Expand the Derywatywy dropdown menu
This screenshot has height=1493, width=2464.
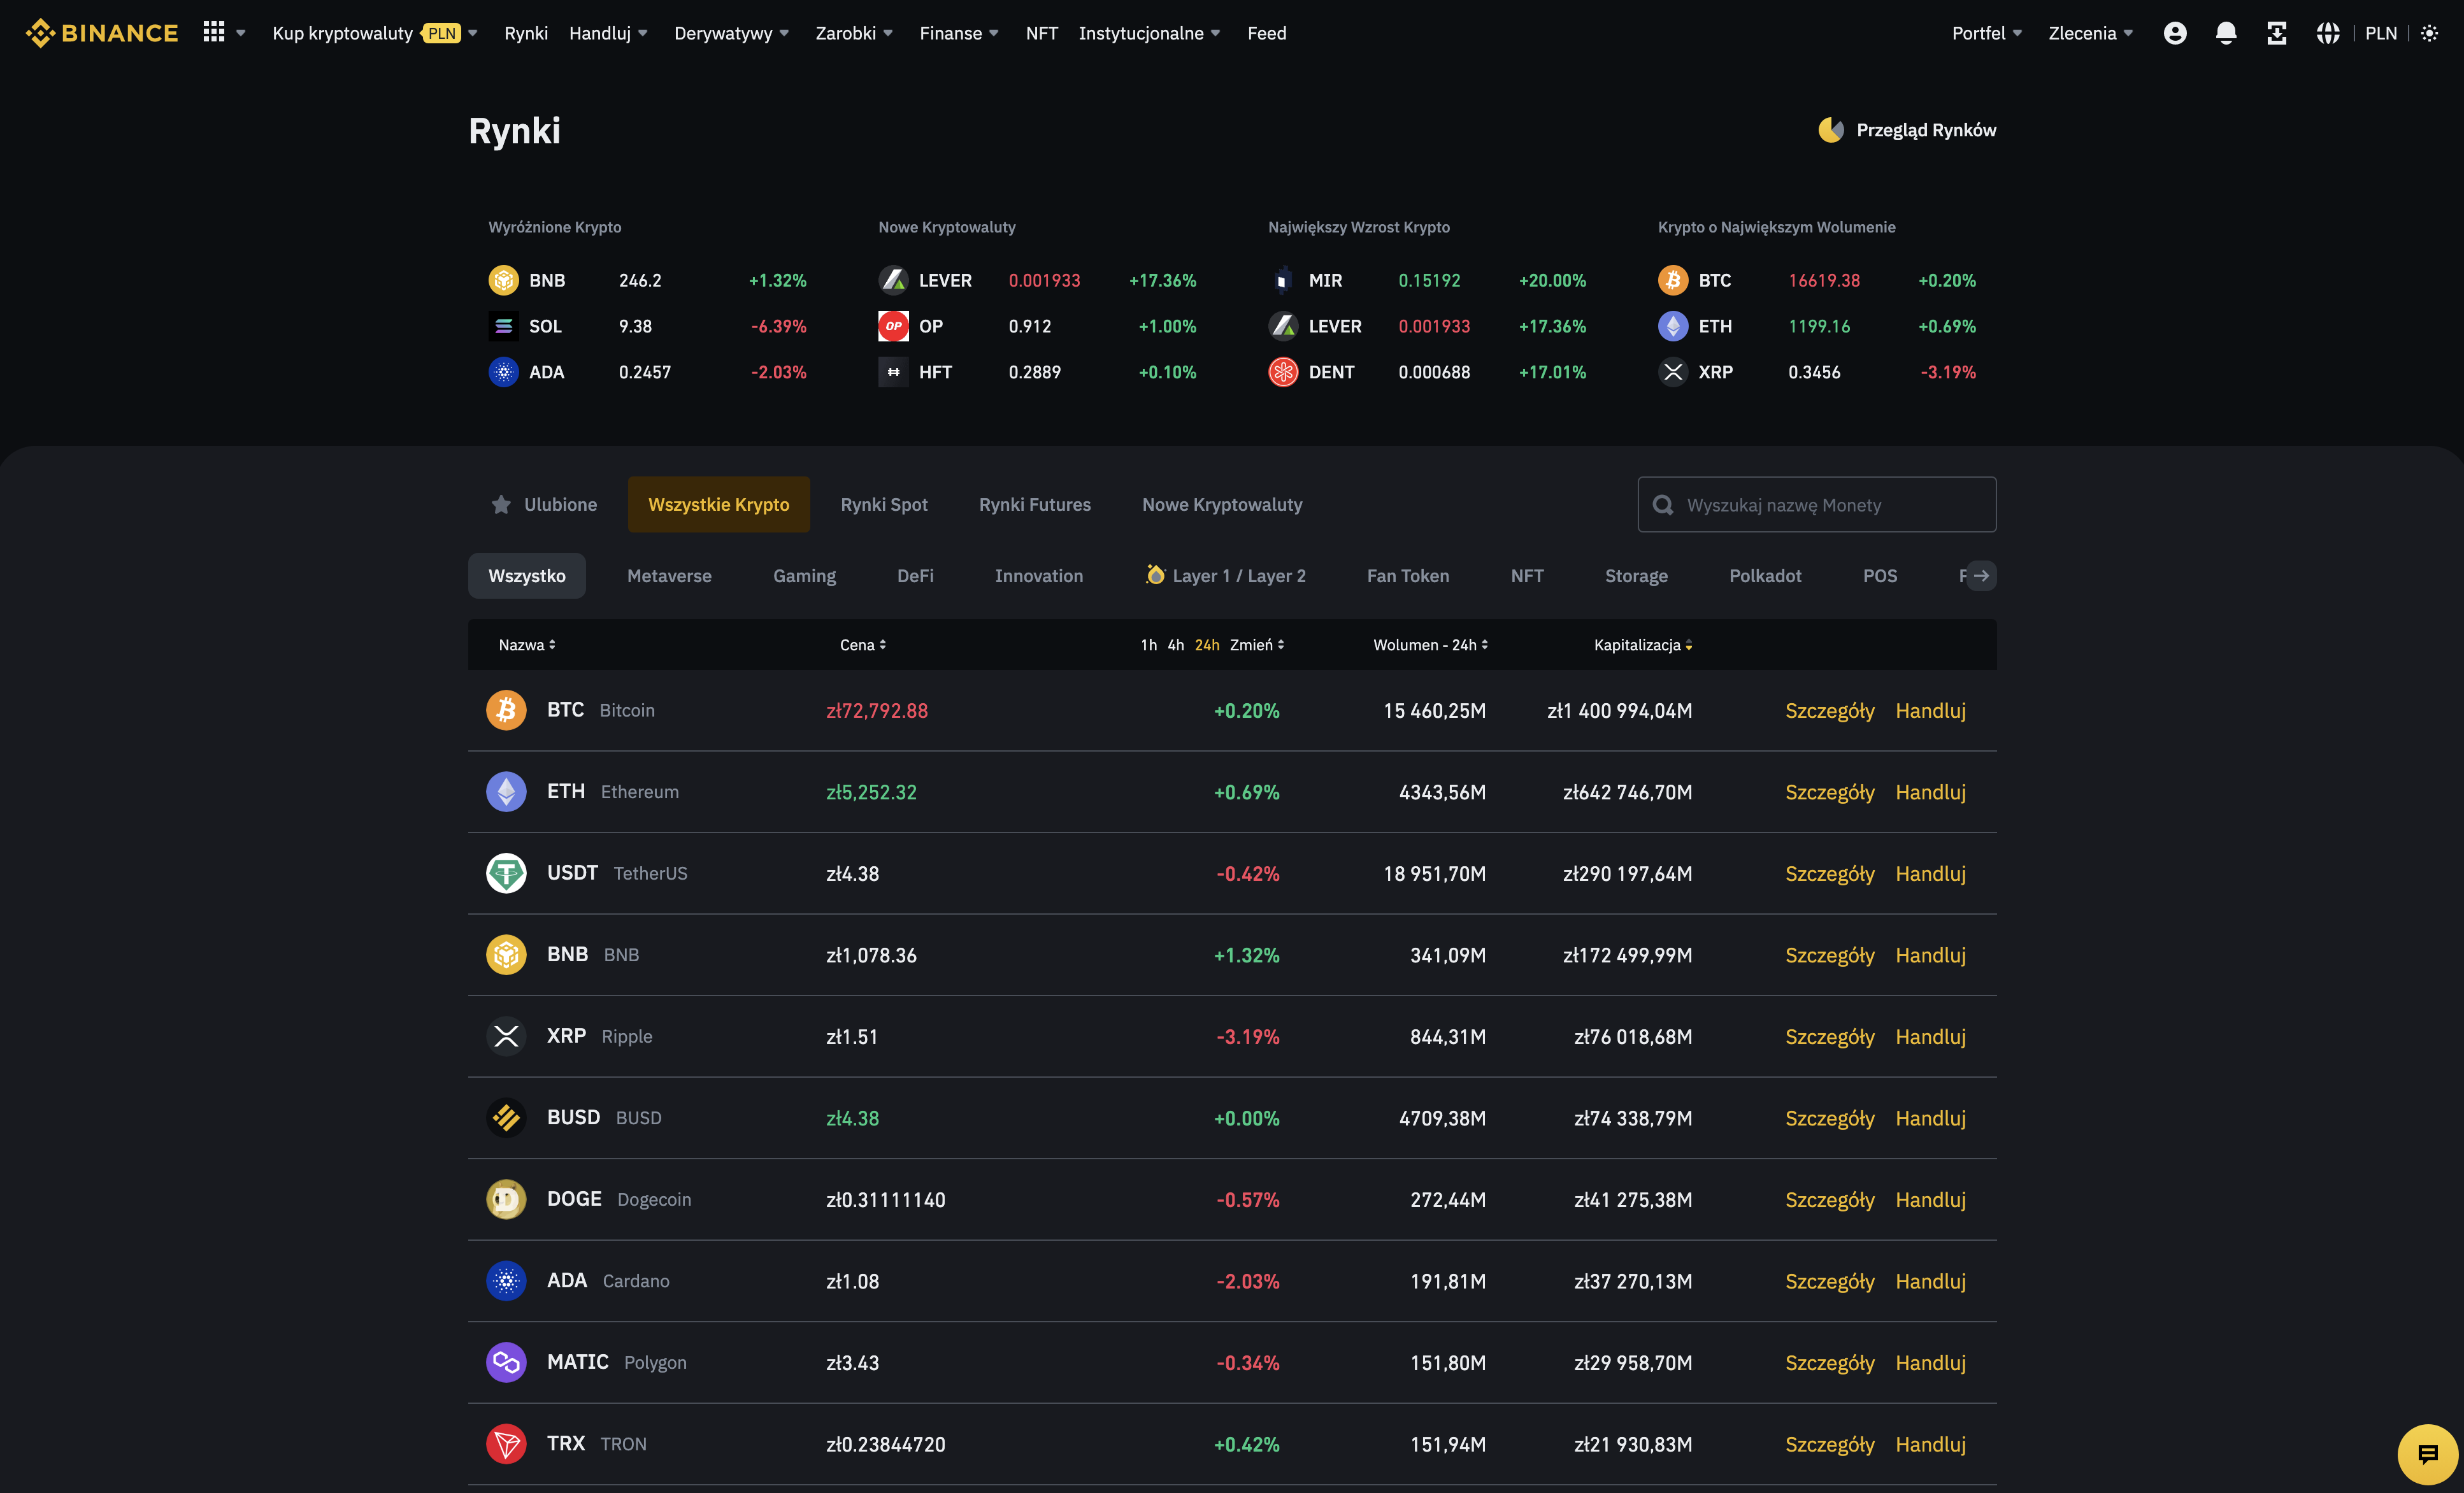tap(731, 33)
